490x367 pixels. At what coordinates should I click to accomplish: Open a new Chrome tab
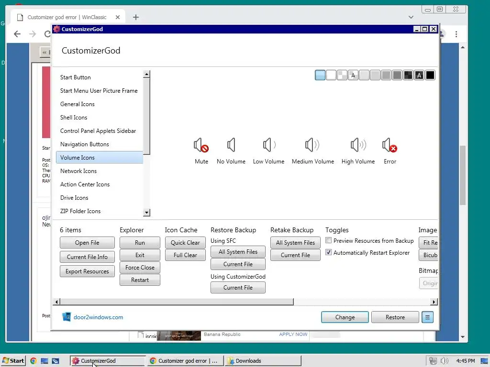(x=135, y=17)
